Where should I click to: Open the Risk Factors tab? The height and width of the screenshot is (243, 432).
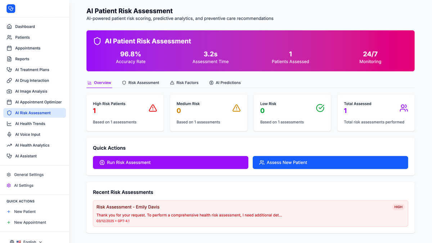184,83
